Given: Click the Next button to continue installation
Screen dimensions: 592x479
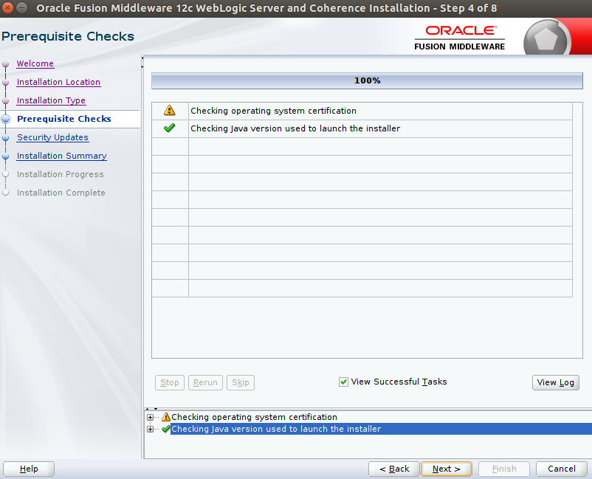Looking at the screenshot, I should pos(446,469).
